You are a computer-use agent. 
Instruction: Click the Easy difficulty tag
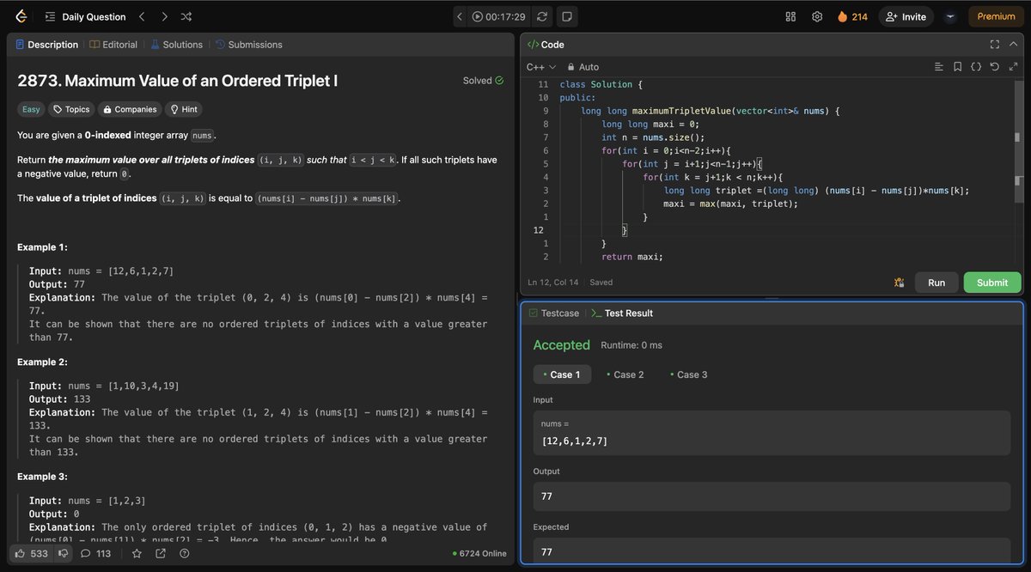click(31, 109)
